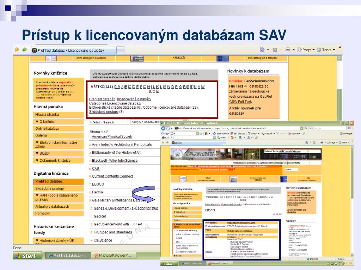Open Google toolbar Send to menu
Viewport: 361px width, 270px height.
click(x=294, y=133)
